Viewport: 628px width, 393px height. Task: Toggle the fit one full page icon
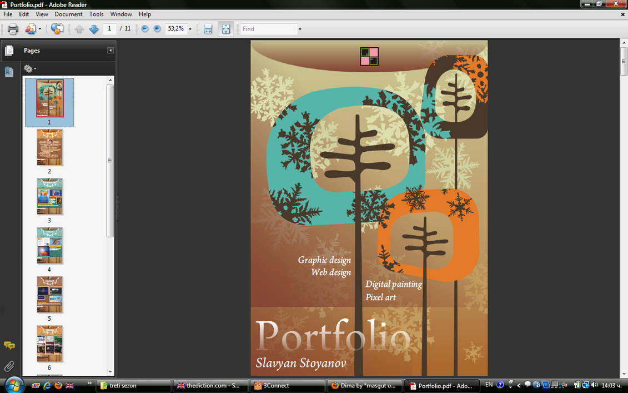(x=226, y=29)
